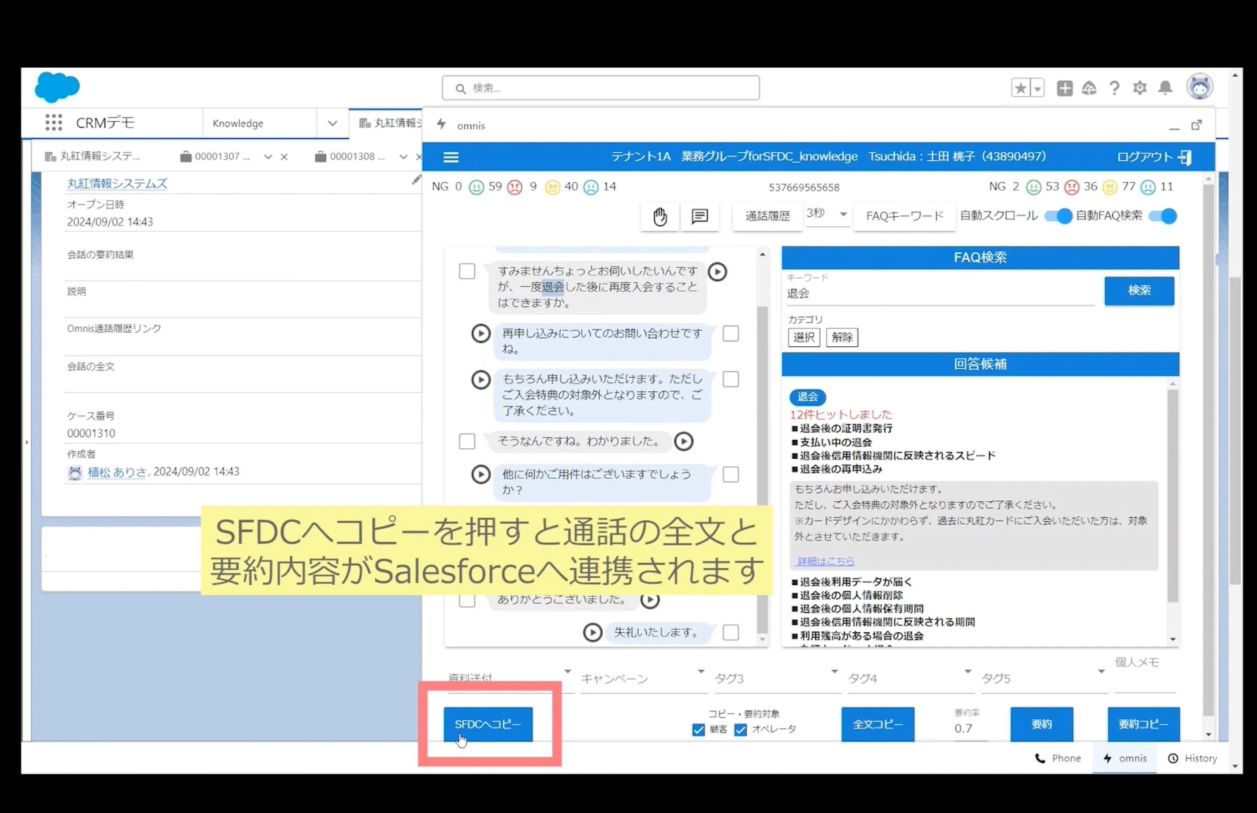Play audio for 再申し込みについて message
Screen dimensions: 1257x813
point(481,334)
